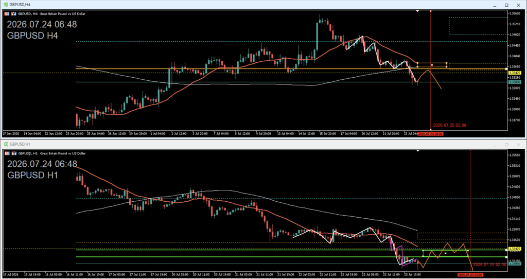Select the orange dotted rectangle in H1 chart
The width and height of the screenshot is (527, 279).
(462, 236)
